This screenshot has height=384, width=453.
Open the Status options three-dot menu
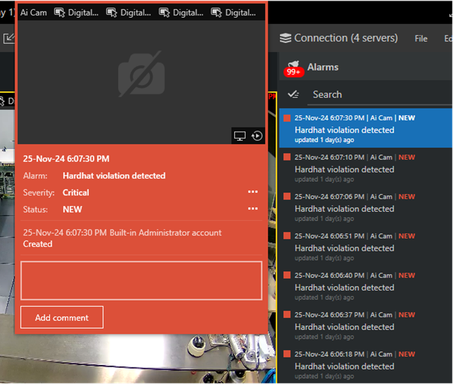252,209
